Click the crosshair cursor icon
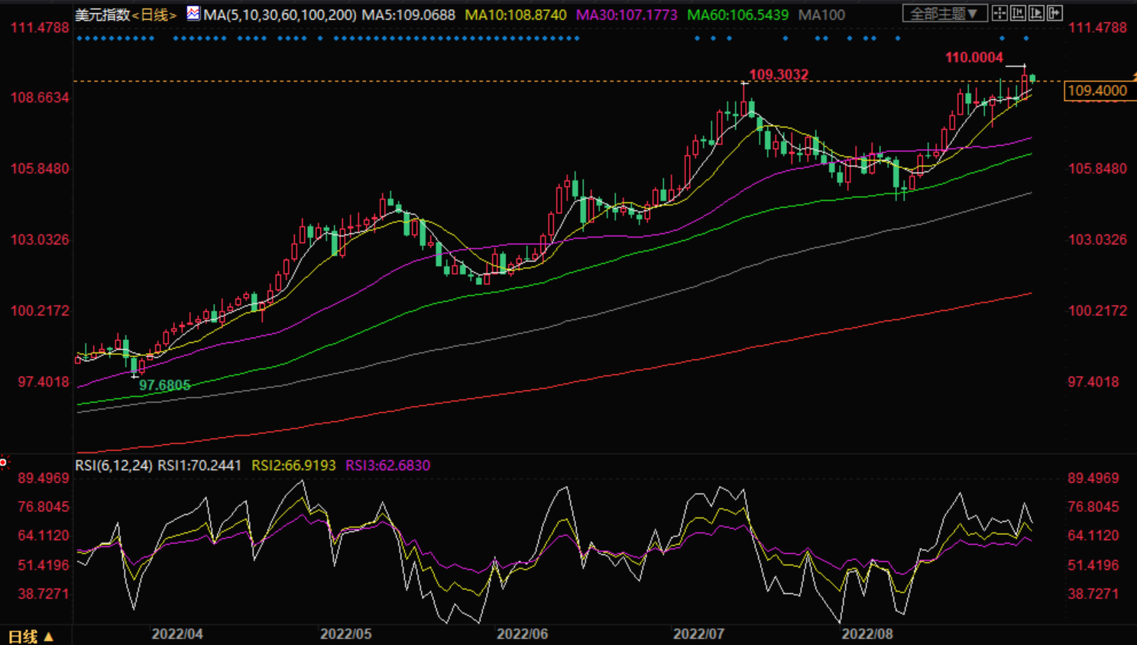Screen dimensions: 1137x645 coord(999,13)
